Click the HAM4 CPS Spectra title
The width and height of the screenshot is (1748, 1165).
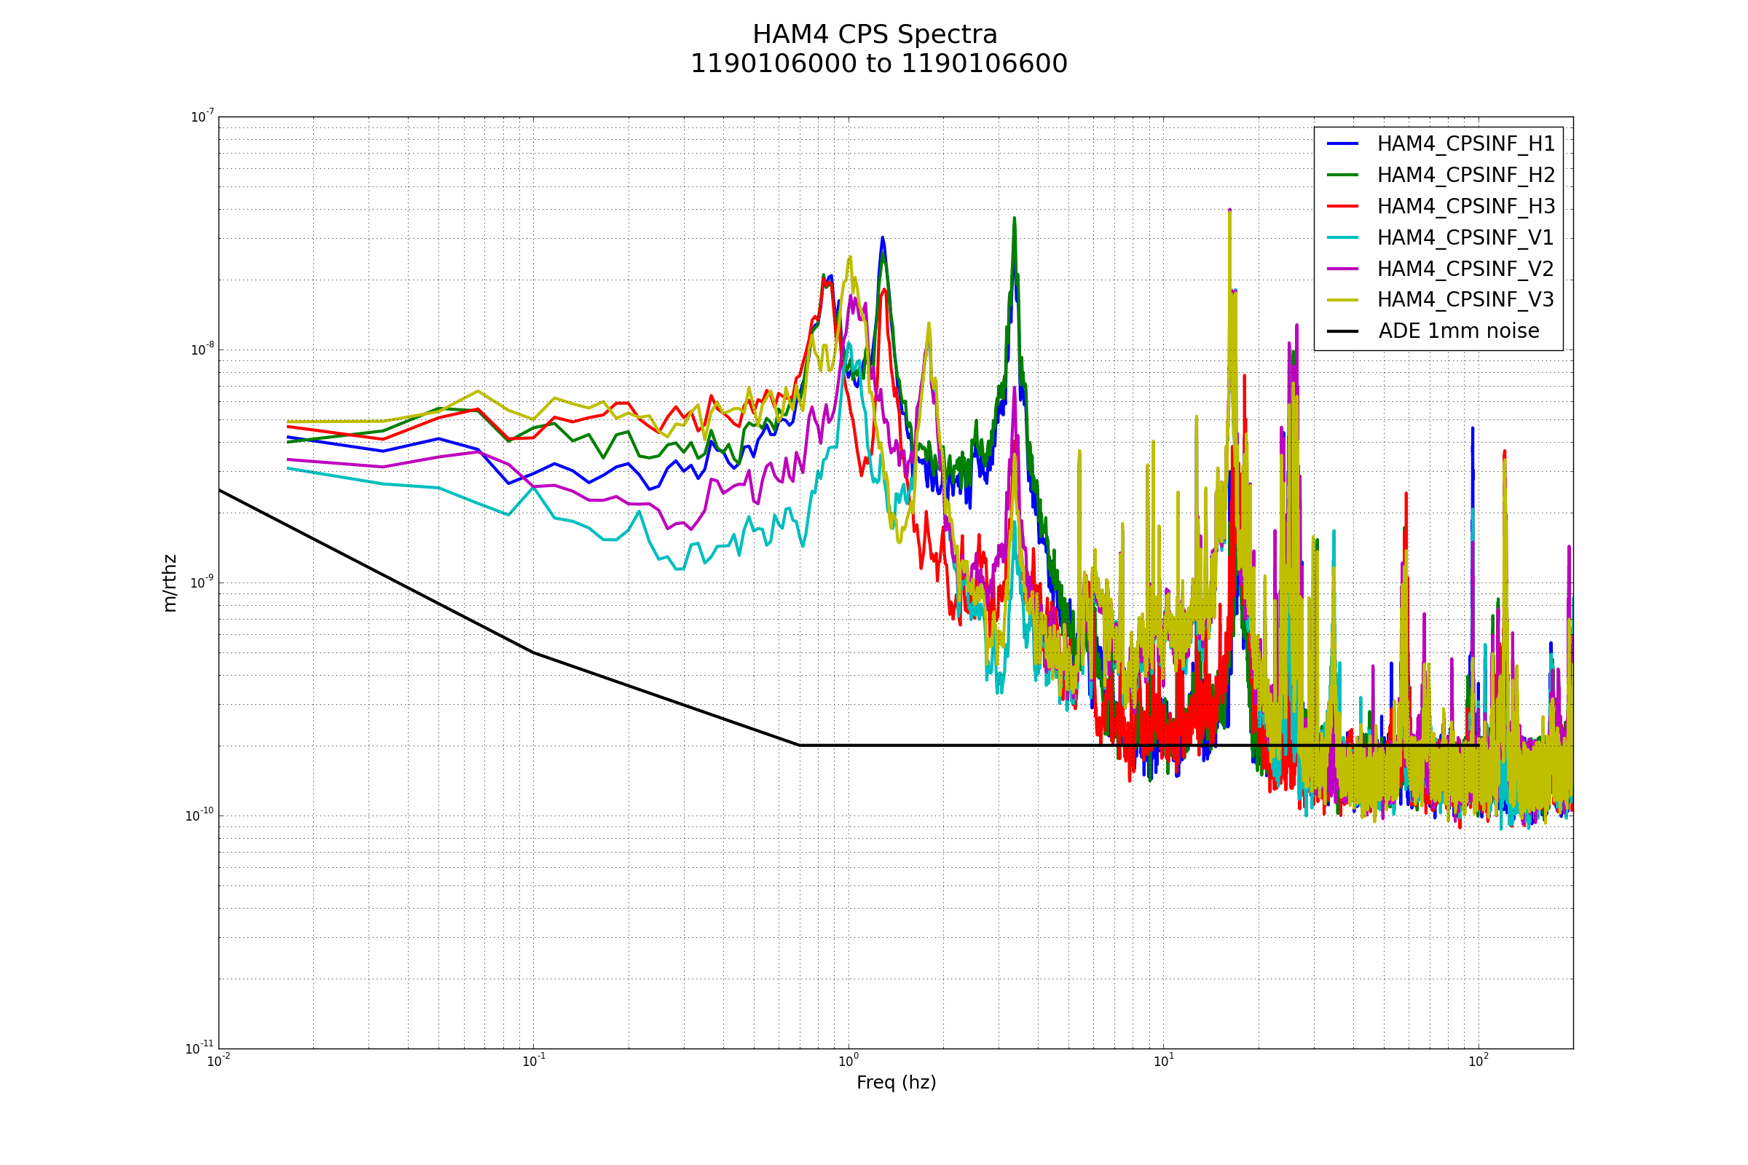coord(875,35)
